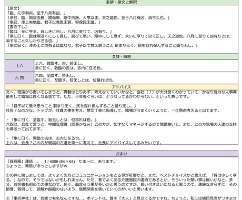The height and width of the screenshot is (200, 242).
Task: Click the advice bullet quoting "君子以て教え思うこと"
Action: (x=72, y=106)
